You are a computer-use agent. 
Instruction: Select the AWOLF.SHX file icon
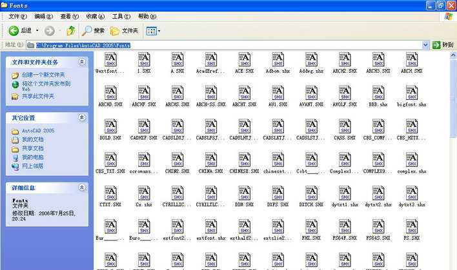(x=345, y=93)
